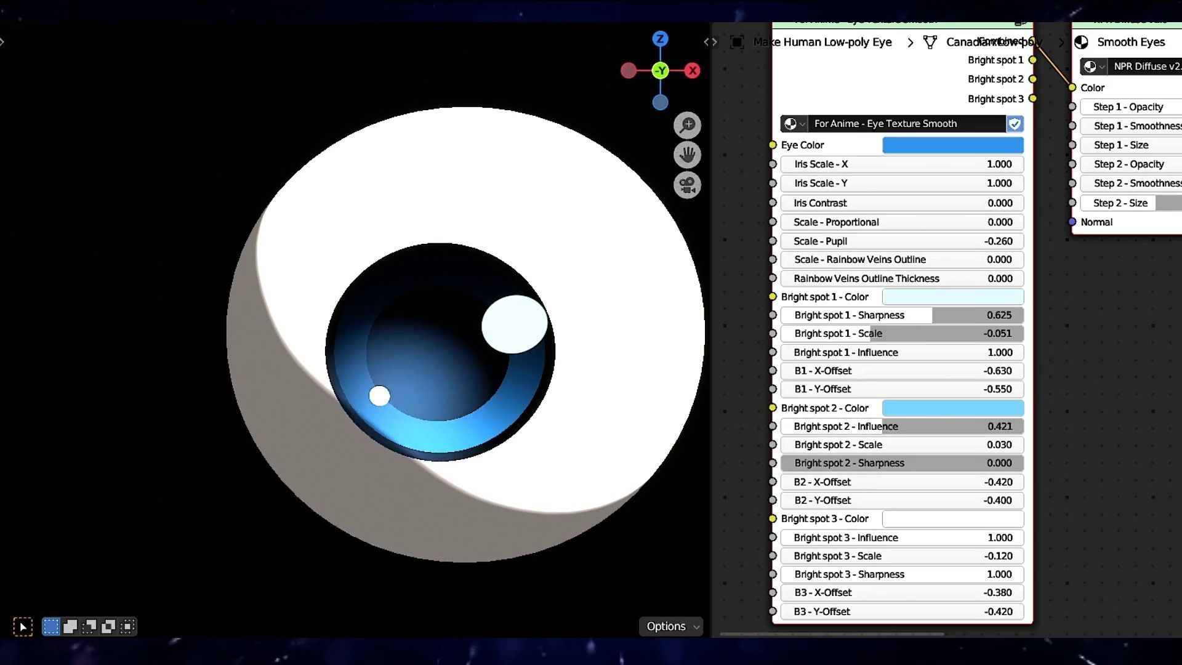Click the angle brackets icon beside the breadcrumb

[710, 42]
